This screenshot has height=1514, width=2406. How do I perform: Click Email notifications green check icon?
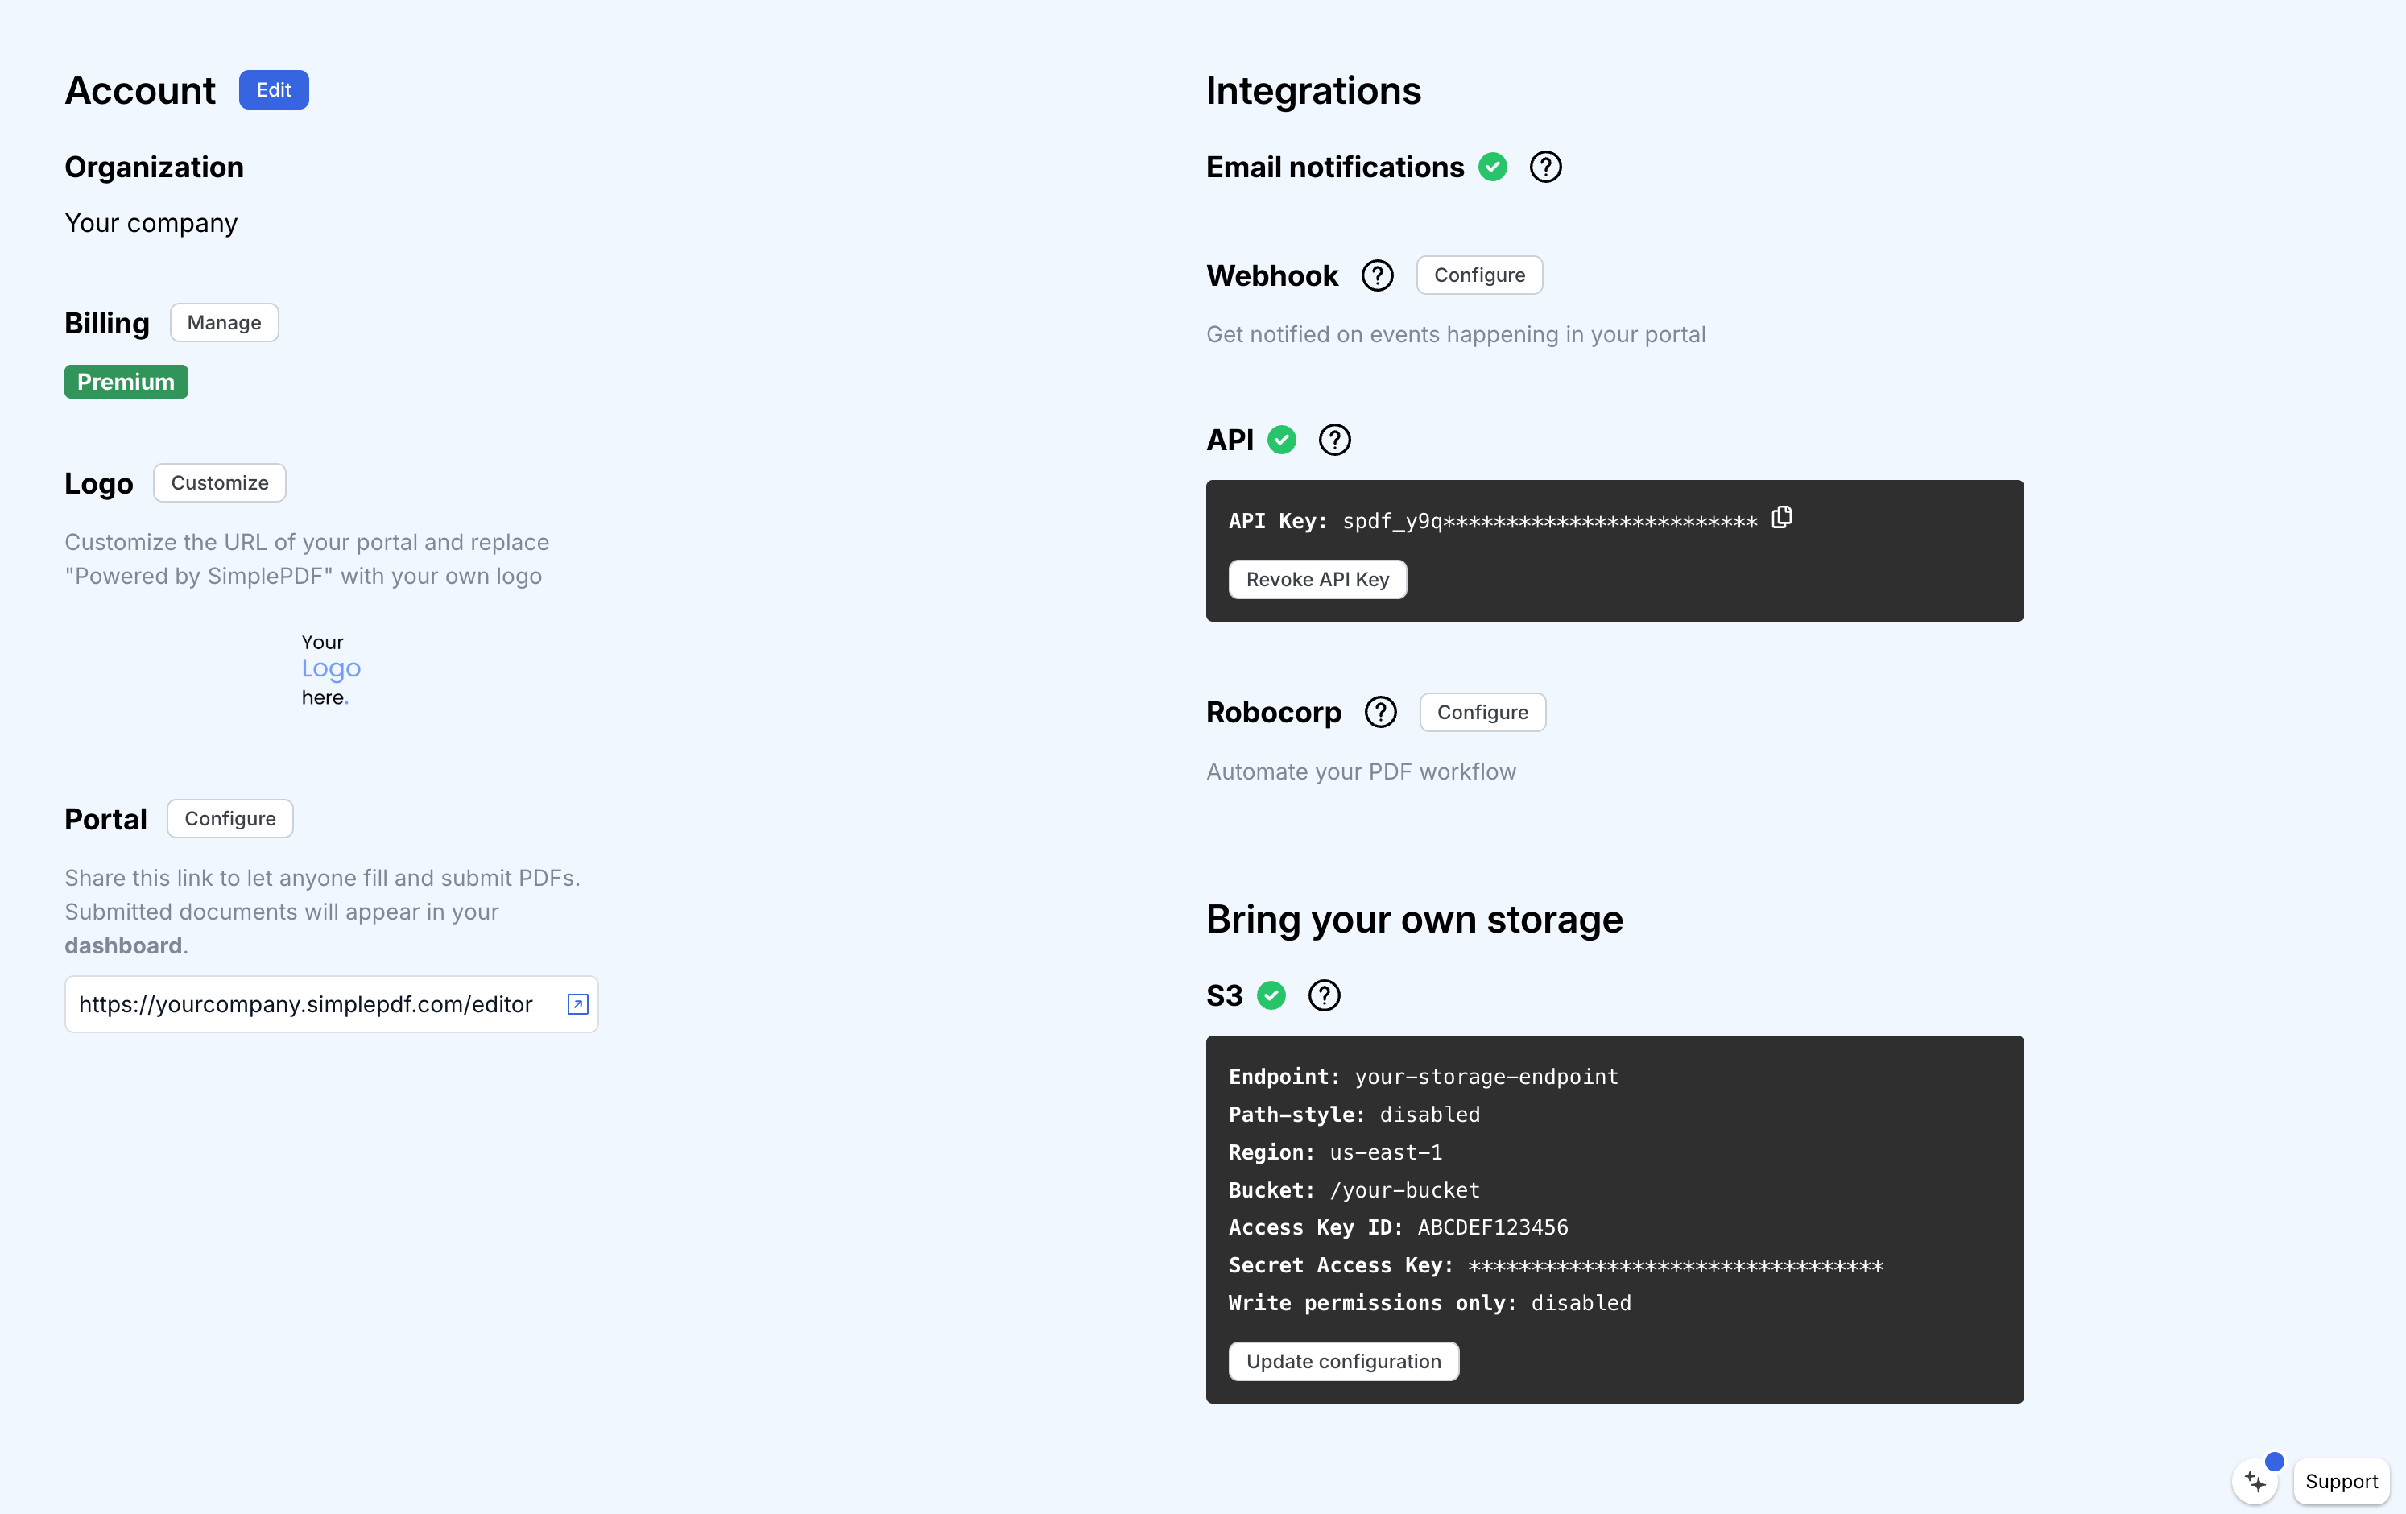click(x=1493, y=167)
